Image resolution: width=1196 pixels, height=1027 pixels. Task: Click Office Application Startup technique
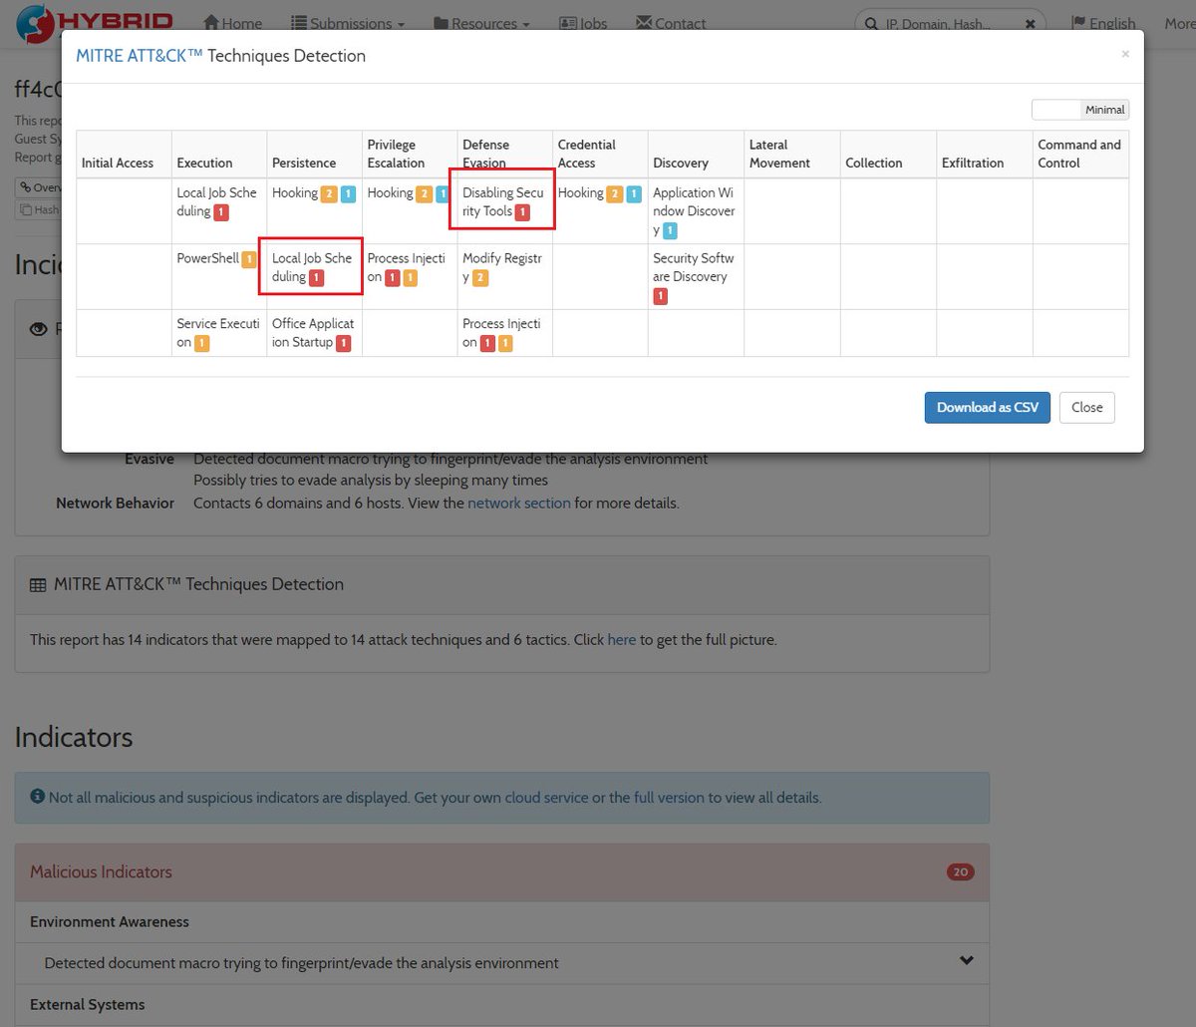click(313, 333)
